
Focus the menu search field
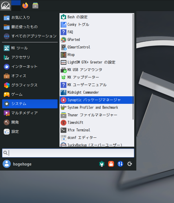tap(68, 153)
